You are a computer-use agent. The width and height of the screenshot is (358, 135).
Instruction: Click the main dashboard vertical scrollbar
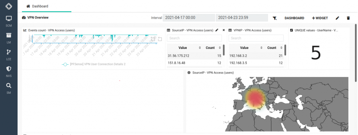click(356, 52)
